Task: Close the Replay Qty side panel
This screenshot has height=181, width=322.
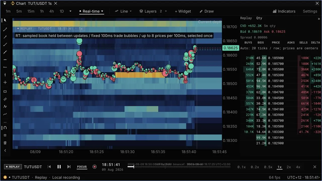Action: click(319, 19)
